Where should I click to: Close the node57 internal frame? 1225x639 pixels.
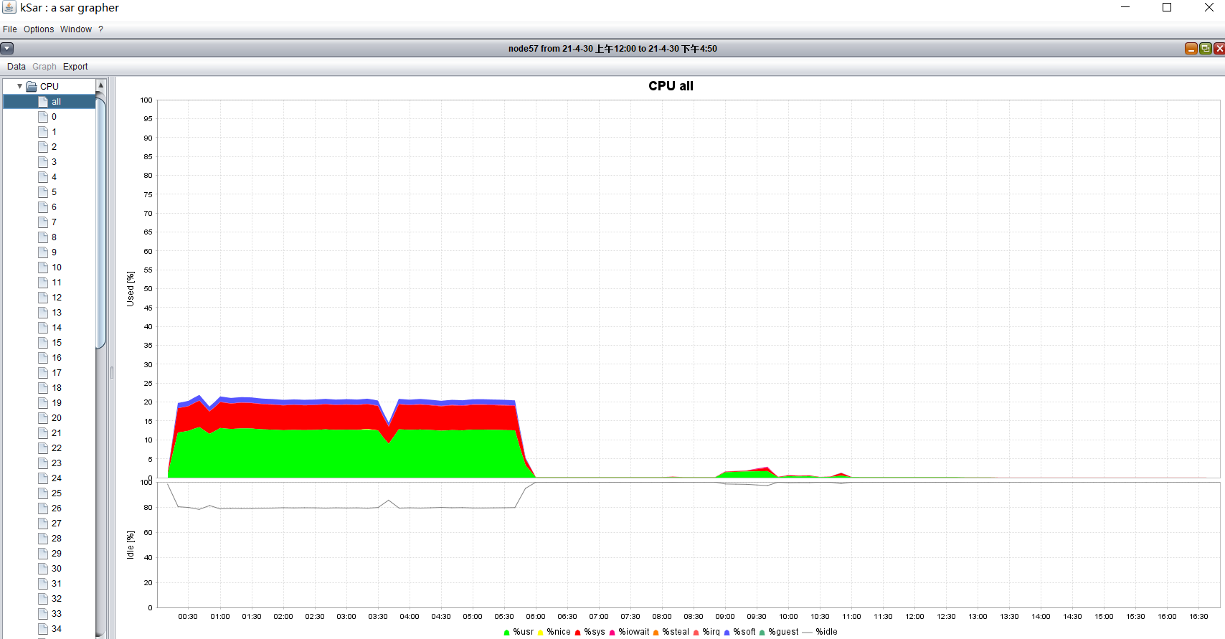click(x=1219, y=49)
